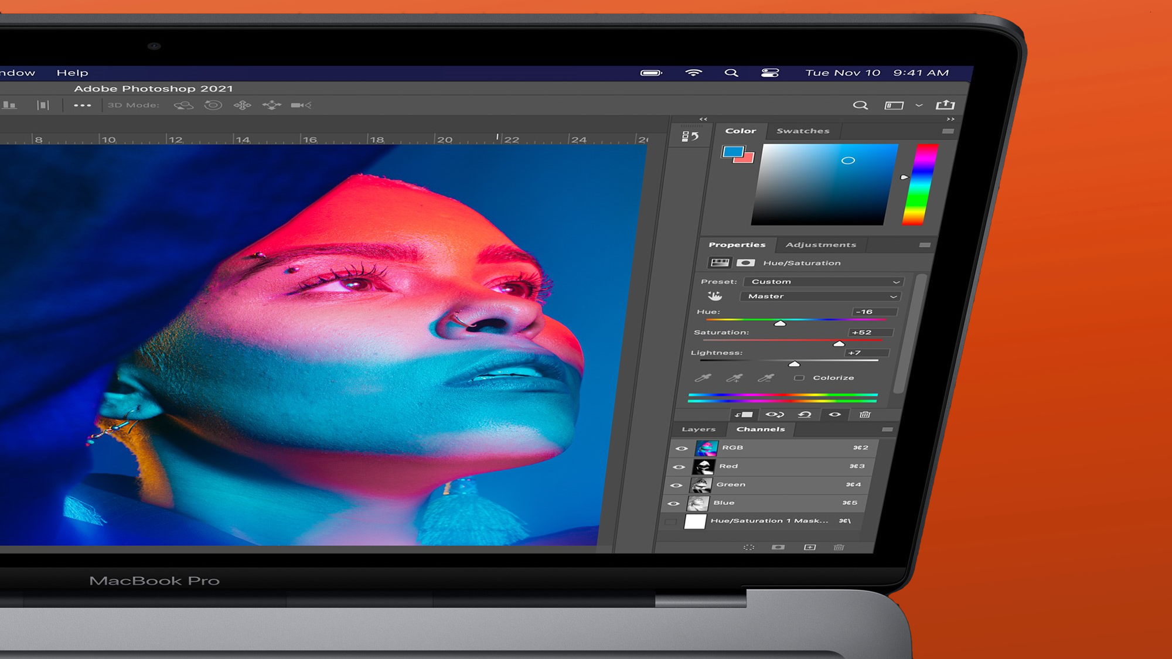This screenshot has height=659, width=1172.
Task: Switch to the Layers tab
Action: [697, 429]
